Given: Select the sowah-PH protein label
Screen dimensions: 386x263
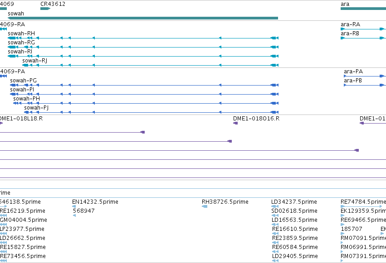Looking at the screenshot, I should 27,99.
